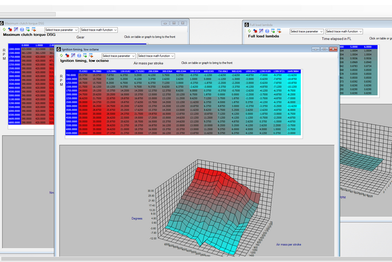Select row header 3500.0000 in ignition table
Image resolution: width=392 pixels, height=262 pixels.
72,110
